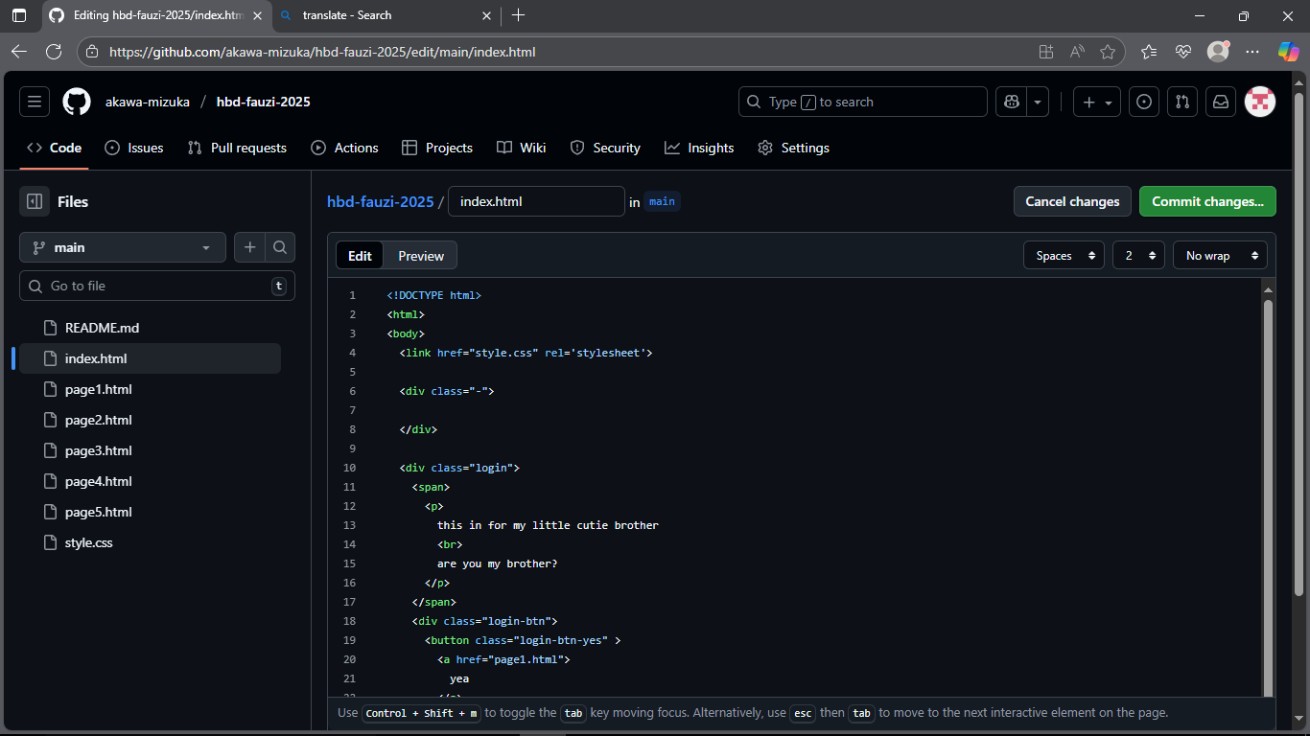This screenshot has height=736, width=1310.
Task: Open the GitHub hamburger navigation menu
Action: [x=35, y=102]
